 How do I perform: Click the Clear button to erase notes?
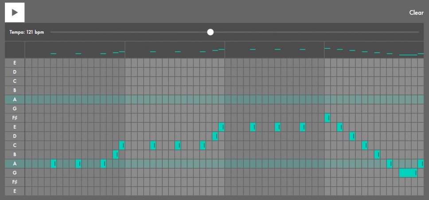point(416,12)
